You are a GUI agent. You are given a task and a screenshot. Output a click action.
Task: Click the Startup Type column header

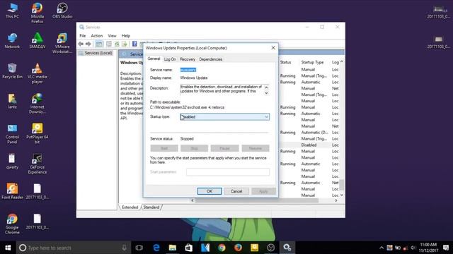(312, 62)
